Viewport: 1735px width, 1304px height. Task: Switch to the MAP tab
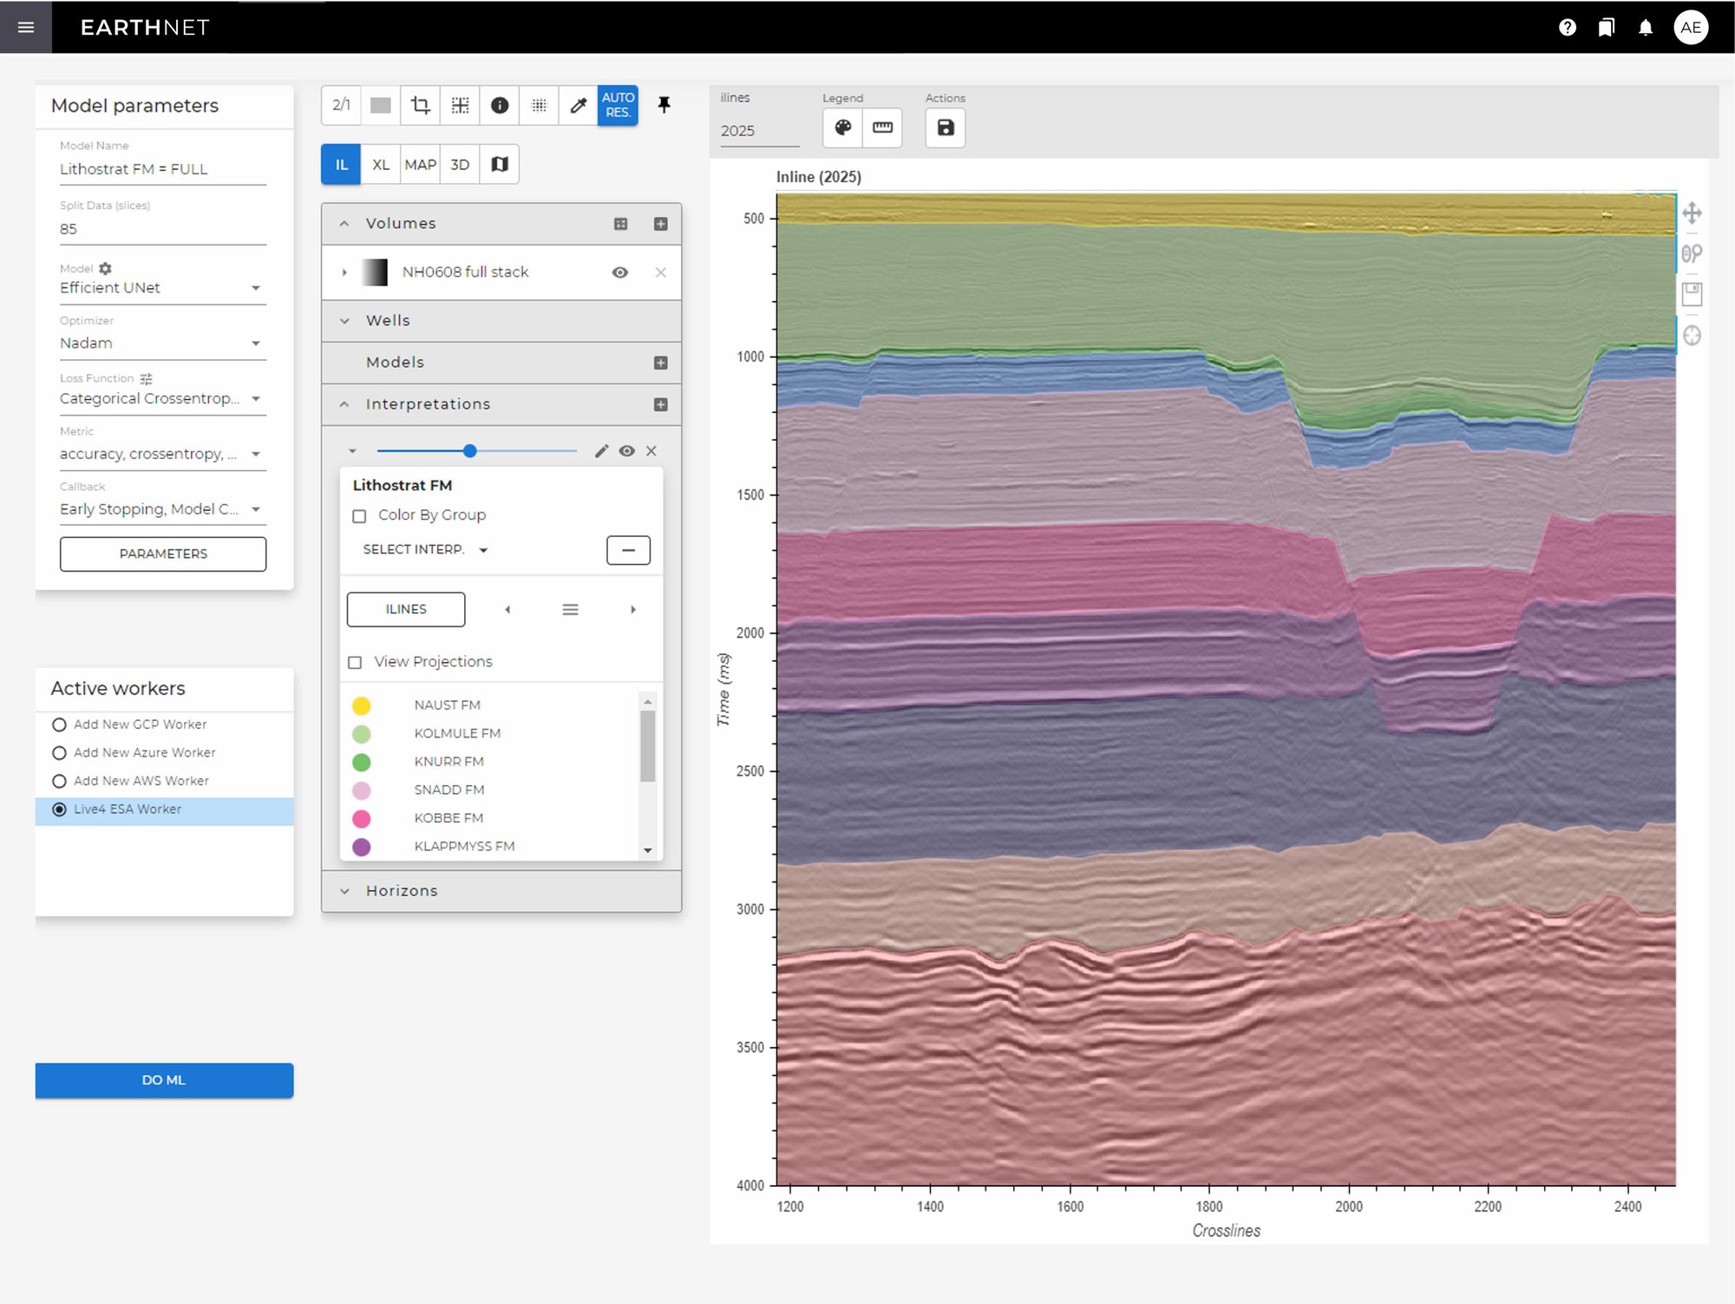pyautogui.click(x=420, y=163)
